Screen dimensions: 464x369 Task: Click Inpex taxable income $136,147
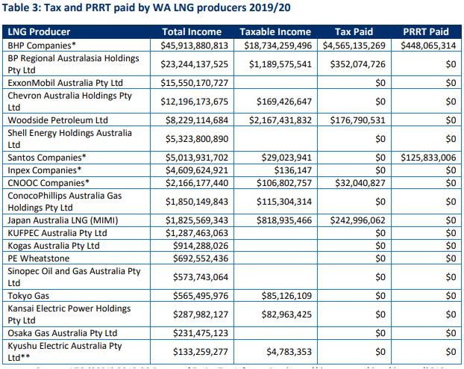[x=292, y=170]
